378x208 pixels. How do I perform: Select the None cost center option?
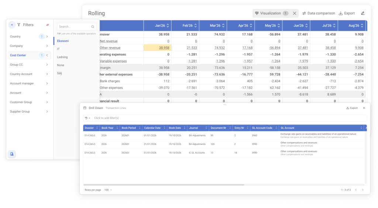pyautogui.click(x=61, y=65)
